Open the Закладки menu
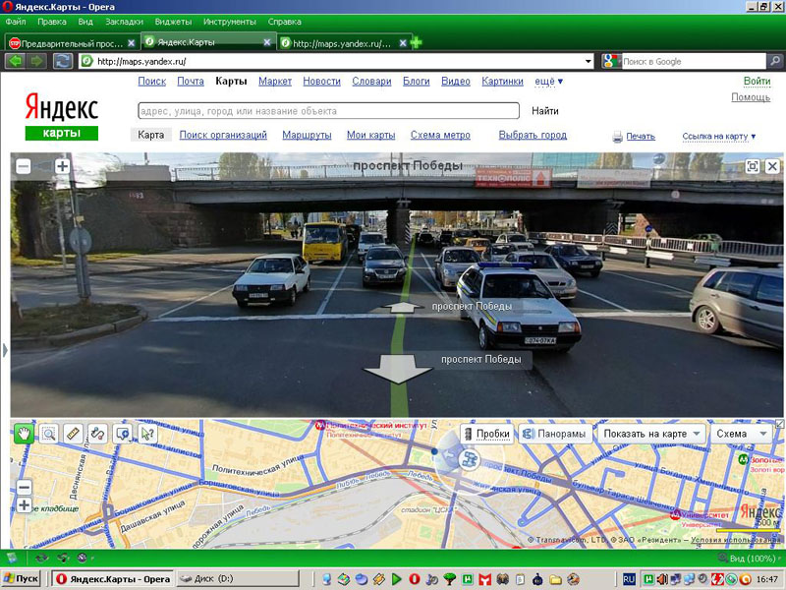 coord(124,21)
